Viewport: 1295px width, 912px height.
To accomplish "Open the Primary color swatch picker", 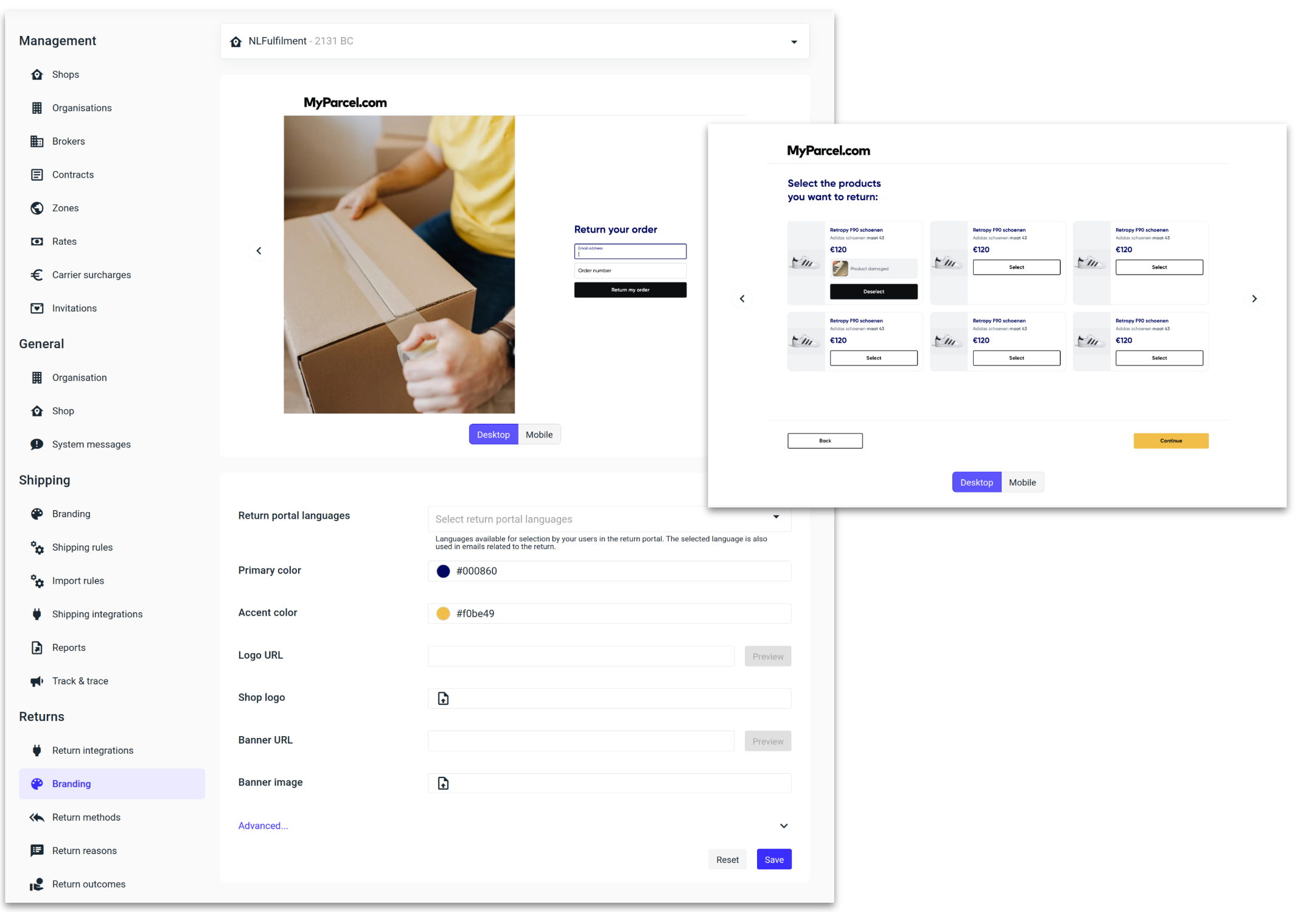I will [443, 571].
